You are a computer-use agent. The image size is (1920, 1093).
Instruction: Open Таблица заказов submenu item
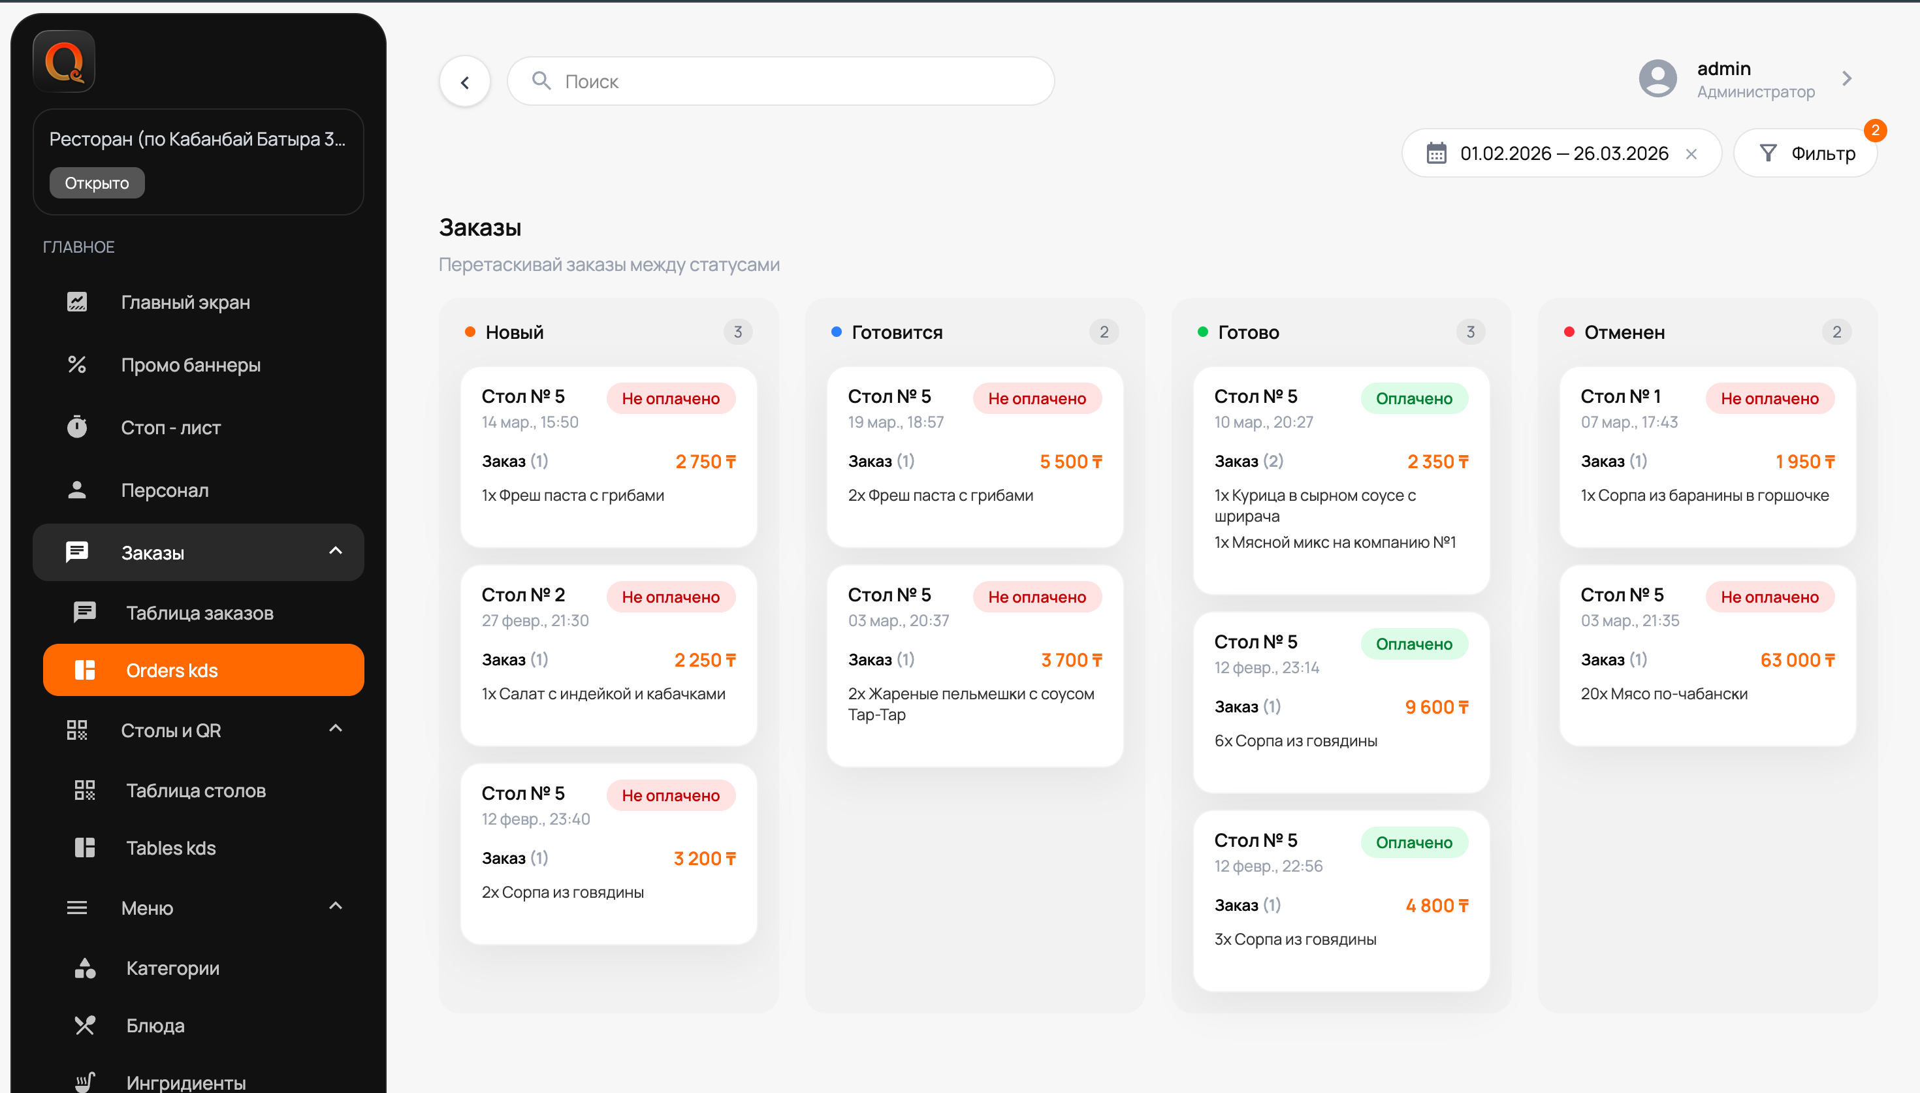click(x=200, y=612)
